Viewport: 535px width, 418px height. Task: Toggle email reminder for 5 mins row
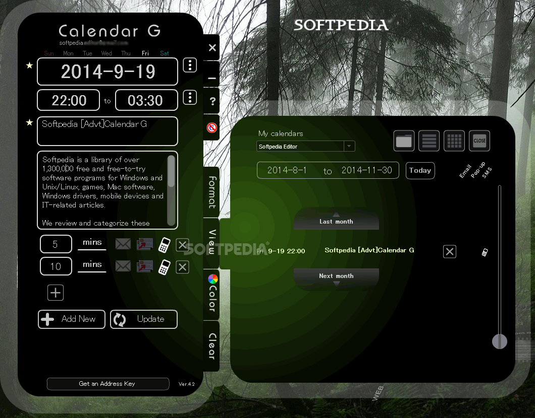click(123, 244)
